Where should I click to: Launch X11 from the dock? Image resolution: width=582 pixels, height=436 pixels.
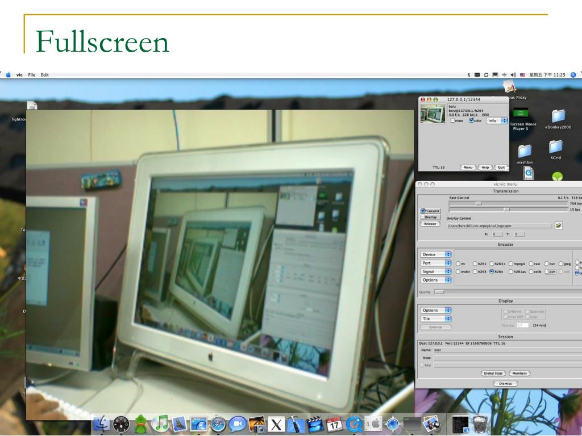pos(276,425)
